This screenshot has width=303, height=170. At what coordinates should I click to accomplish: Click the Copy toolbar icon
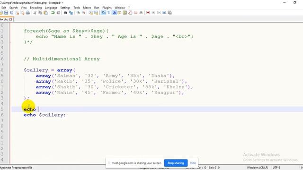(40, 13)
